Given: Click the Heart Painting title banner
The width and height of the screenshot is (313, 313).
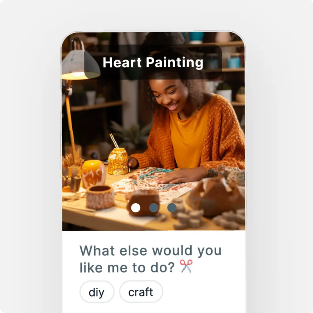Looking at the screenshot, I should pos(153,62).
